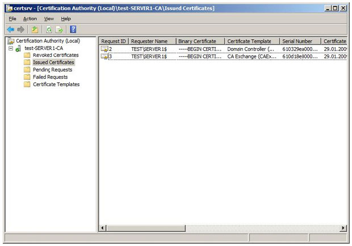Click the Back arrow toolbar icon
This screenshot has width=352, height=246.
point(11,29)
